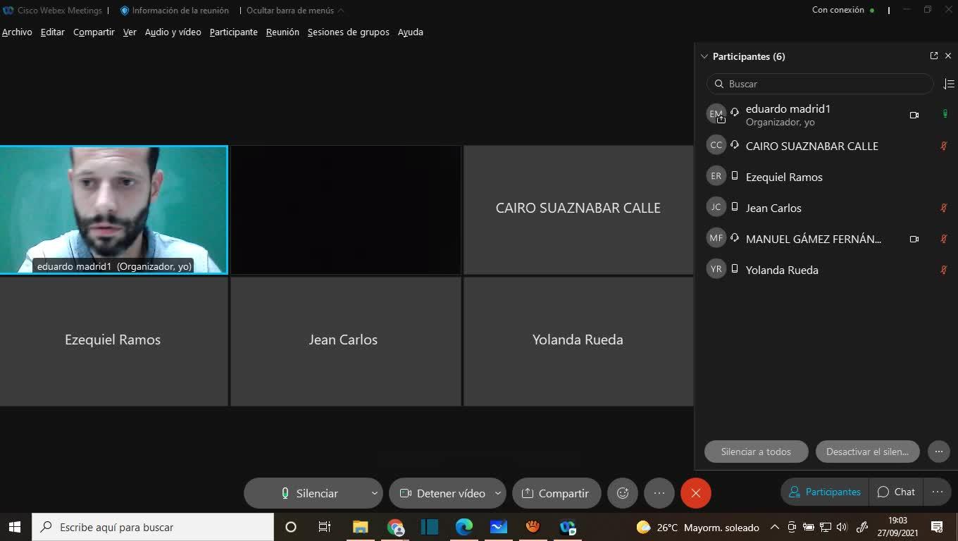Toggle the Participantes panel button
958x541 pixels.
[x=825, y=492]
